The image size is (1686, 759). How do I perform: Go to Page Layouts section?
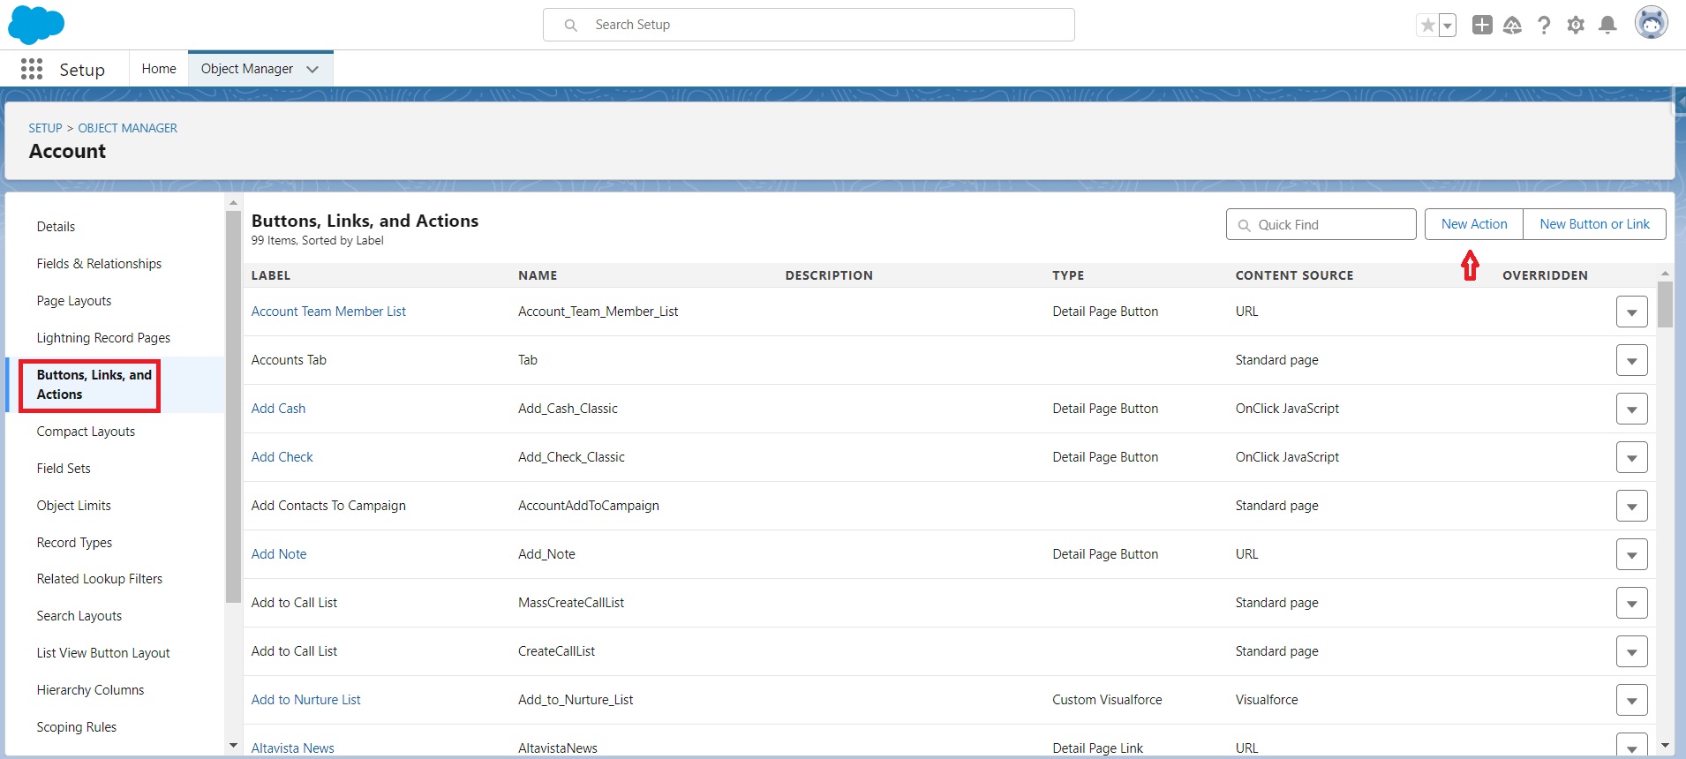click(74, 301)
